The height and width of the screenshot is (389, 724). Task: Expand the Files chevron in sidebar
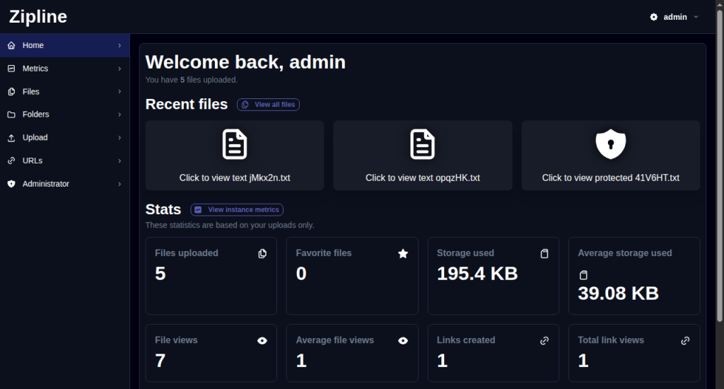click(x=119, y=91)
